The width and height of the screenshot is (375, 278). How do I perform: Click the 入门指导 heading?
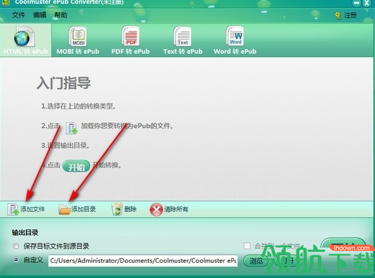point(64,83)
